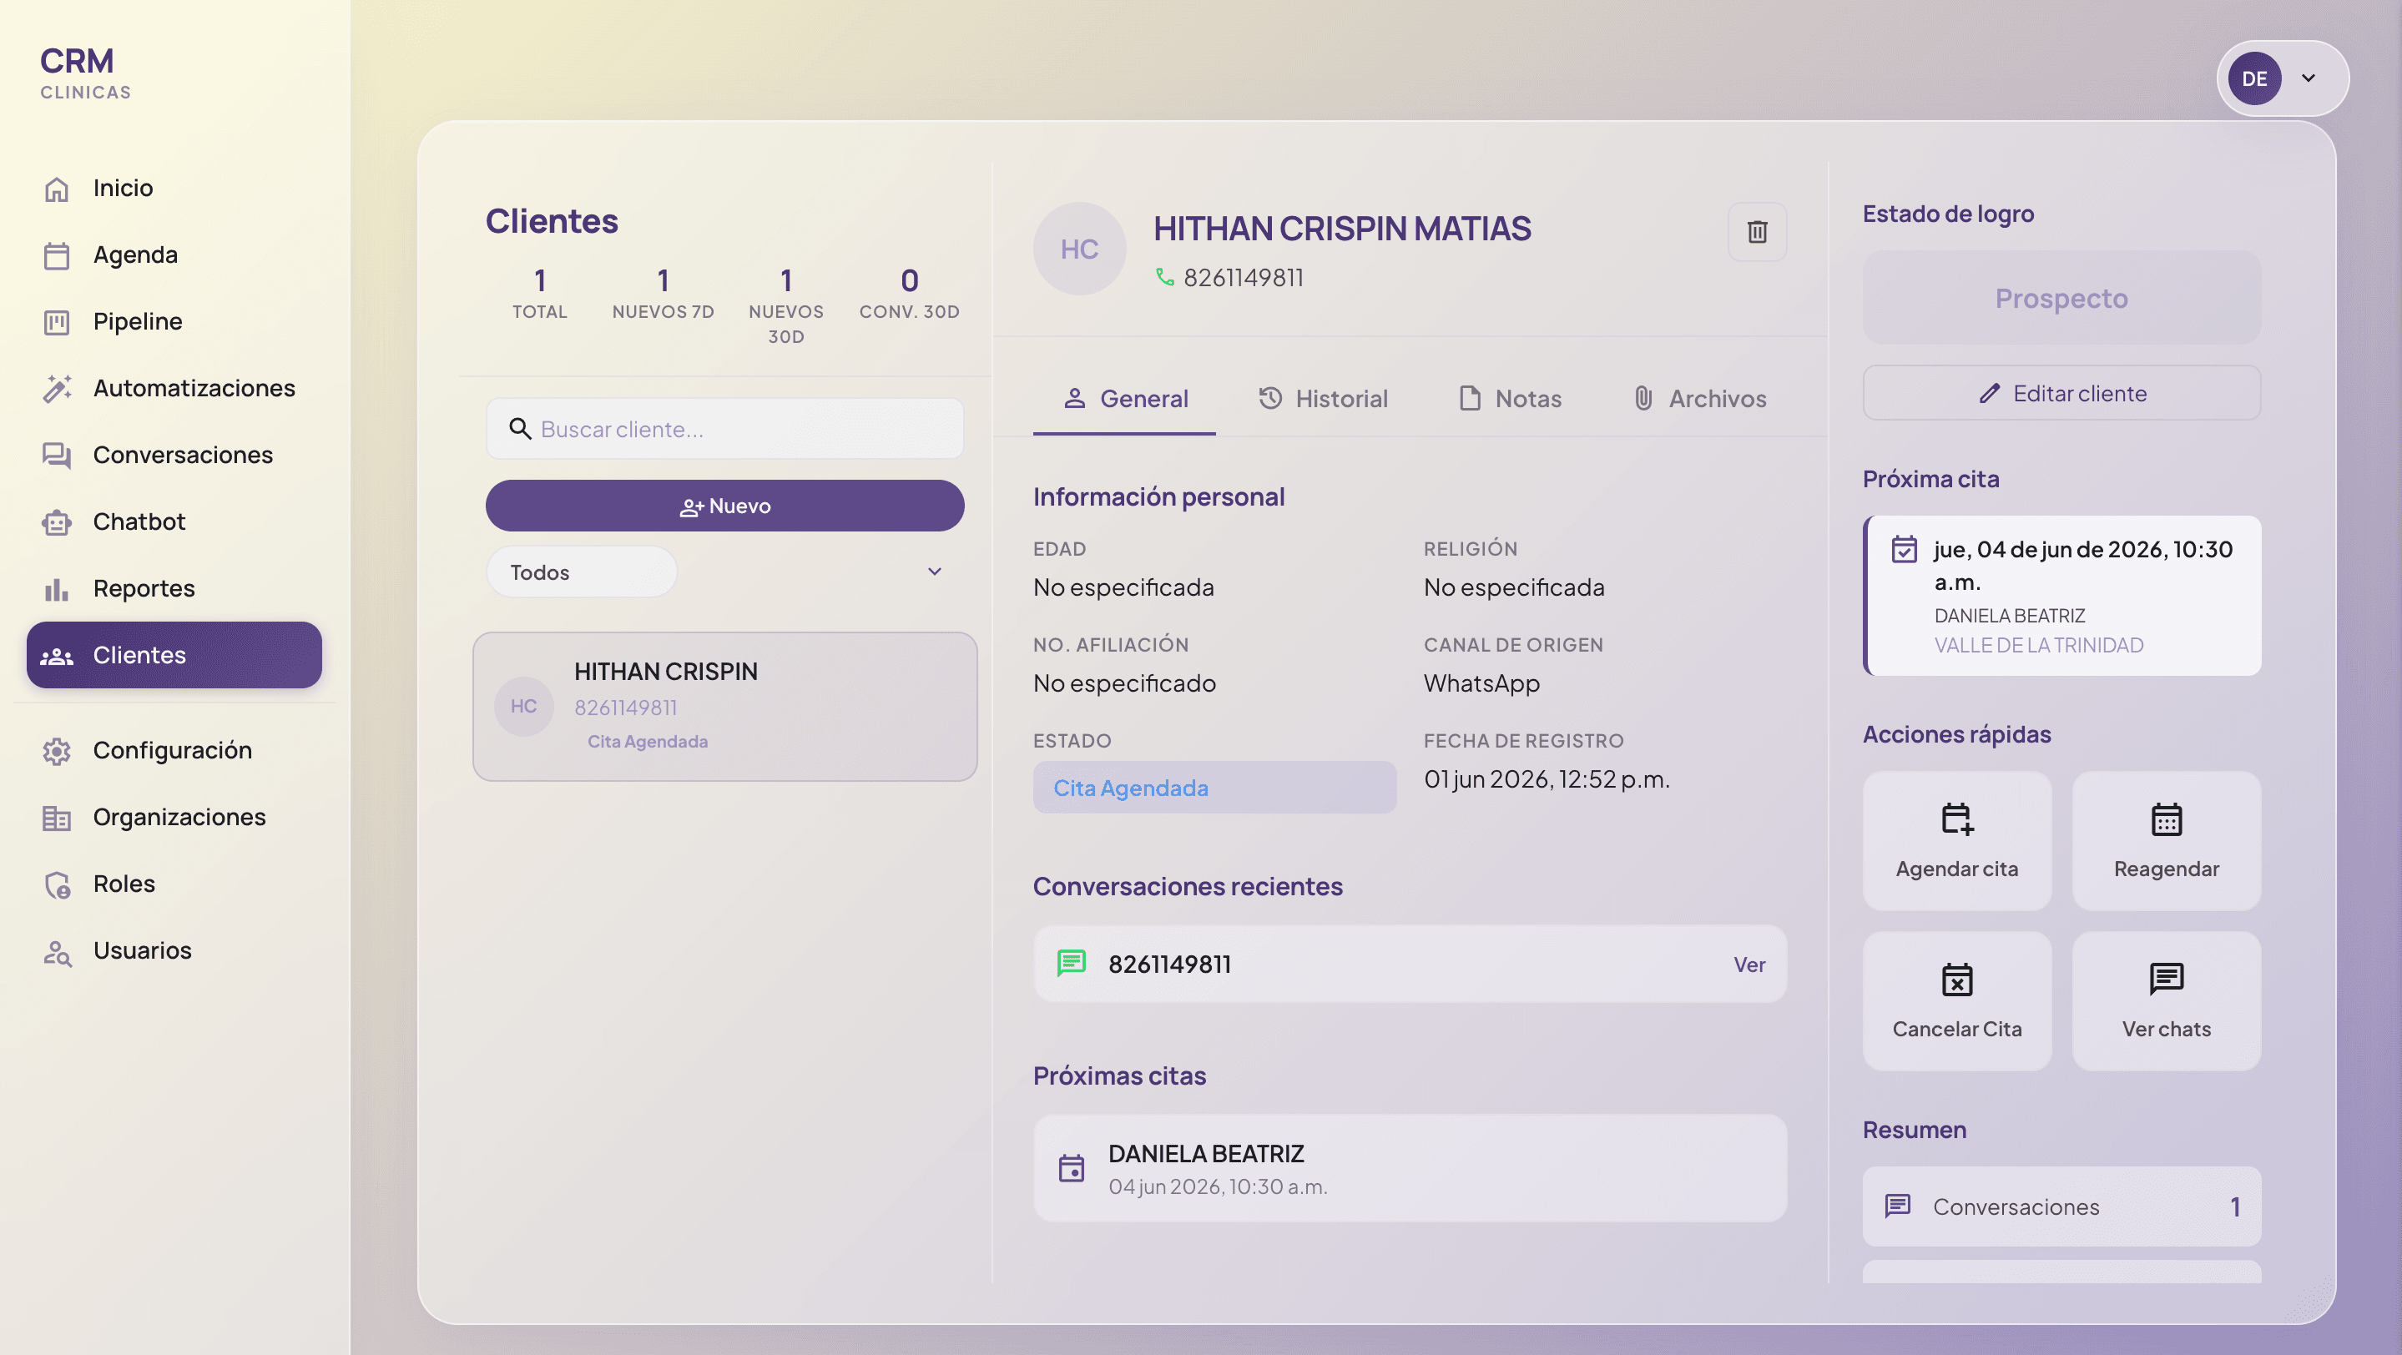Open Usuarios label in sidebar
Screen dimensions: 2402x1355
click(142, 950)
